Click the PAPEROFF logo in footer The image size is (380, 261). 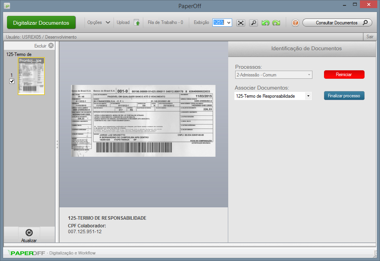(x=26, y=253)
